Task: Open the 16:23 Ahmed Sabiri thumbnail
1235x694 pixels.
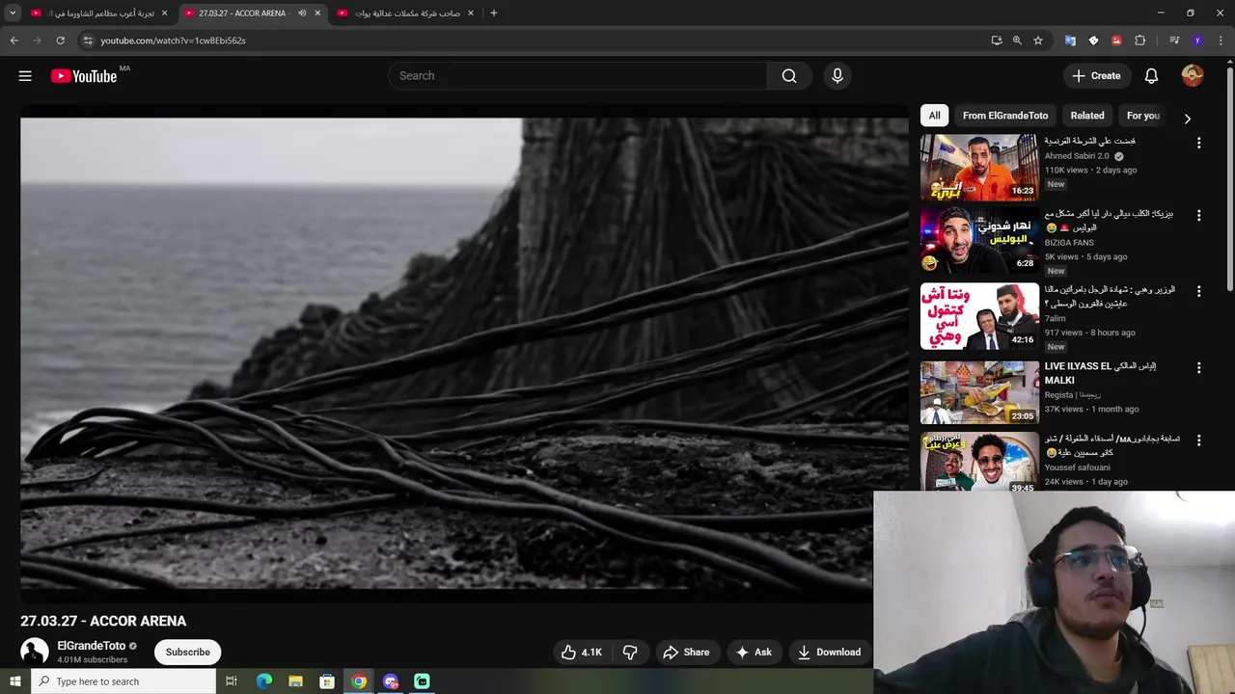Action: pos(979,167)
